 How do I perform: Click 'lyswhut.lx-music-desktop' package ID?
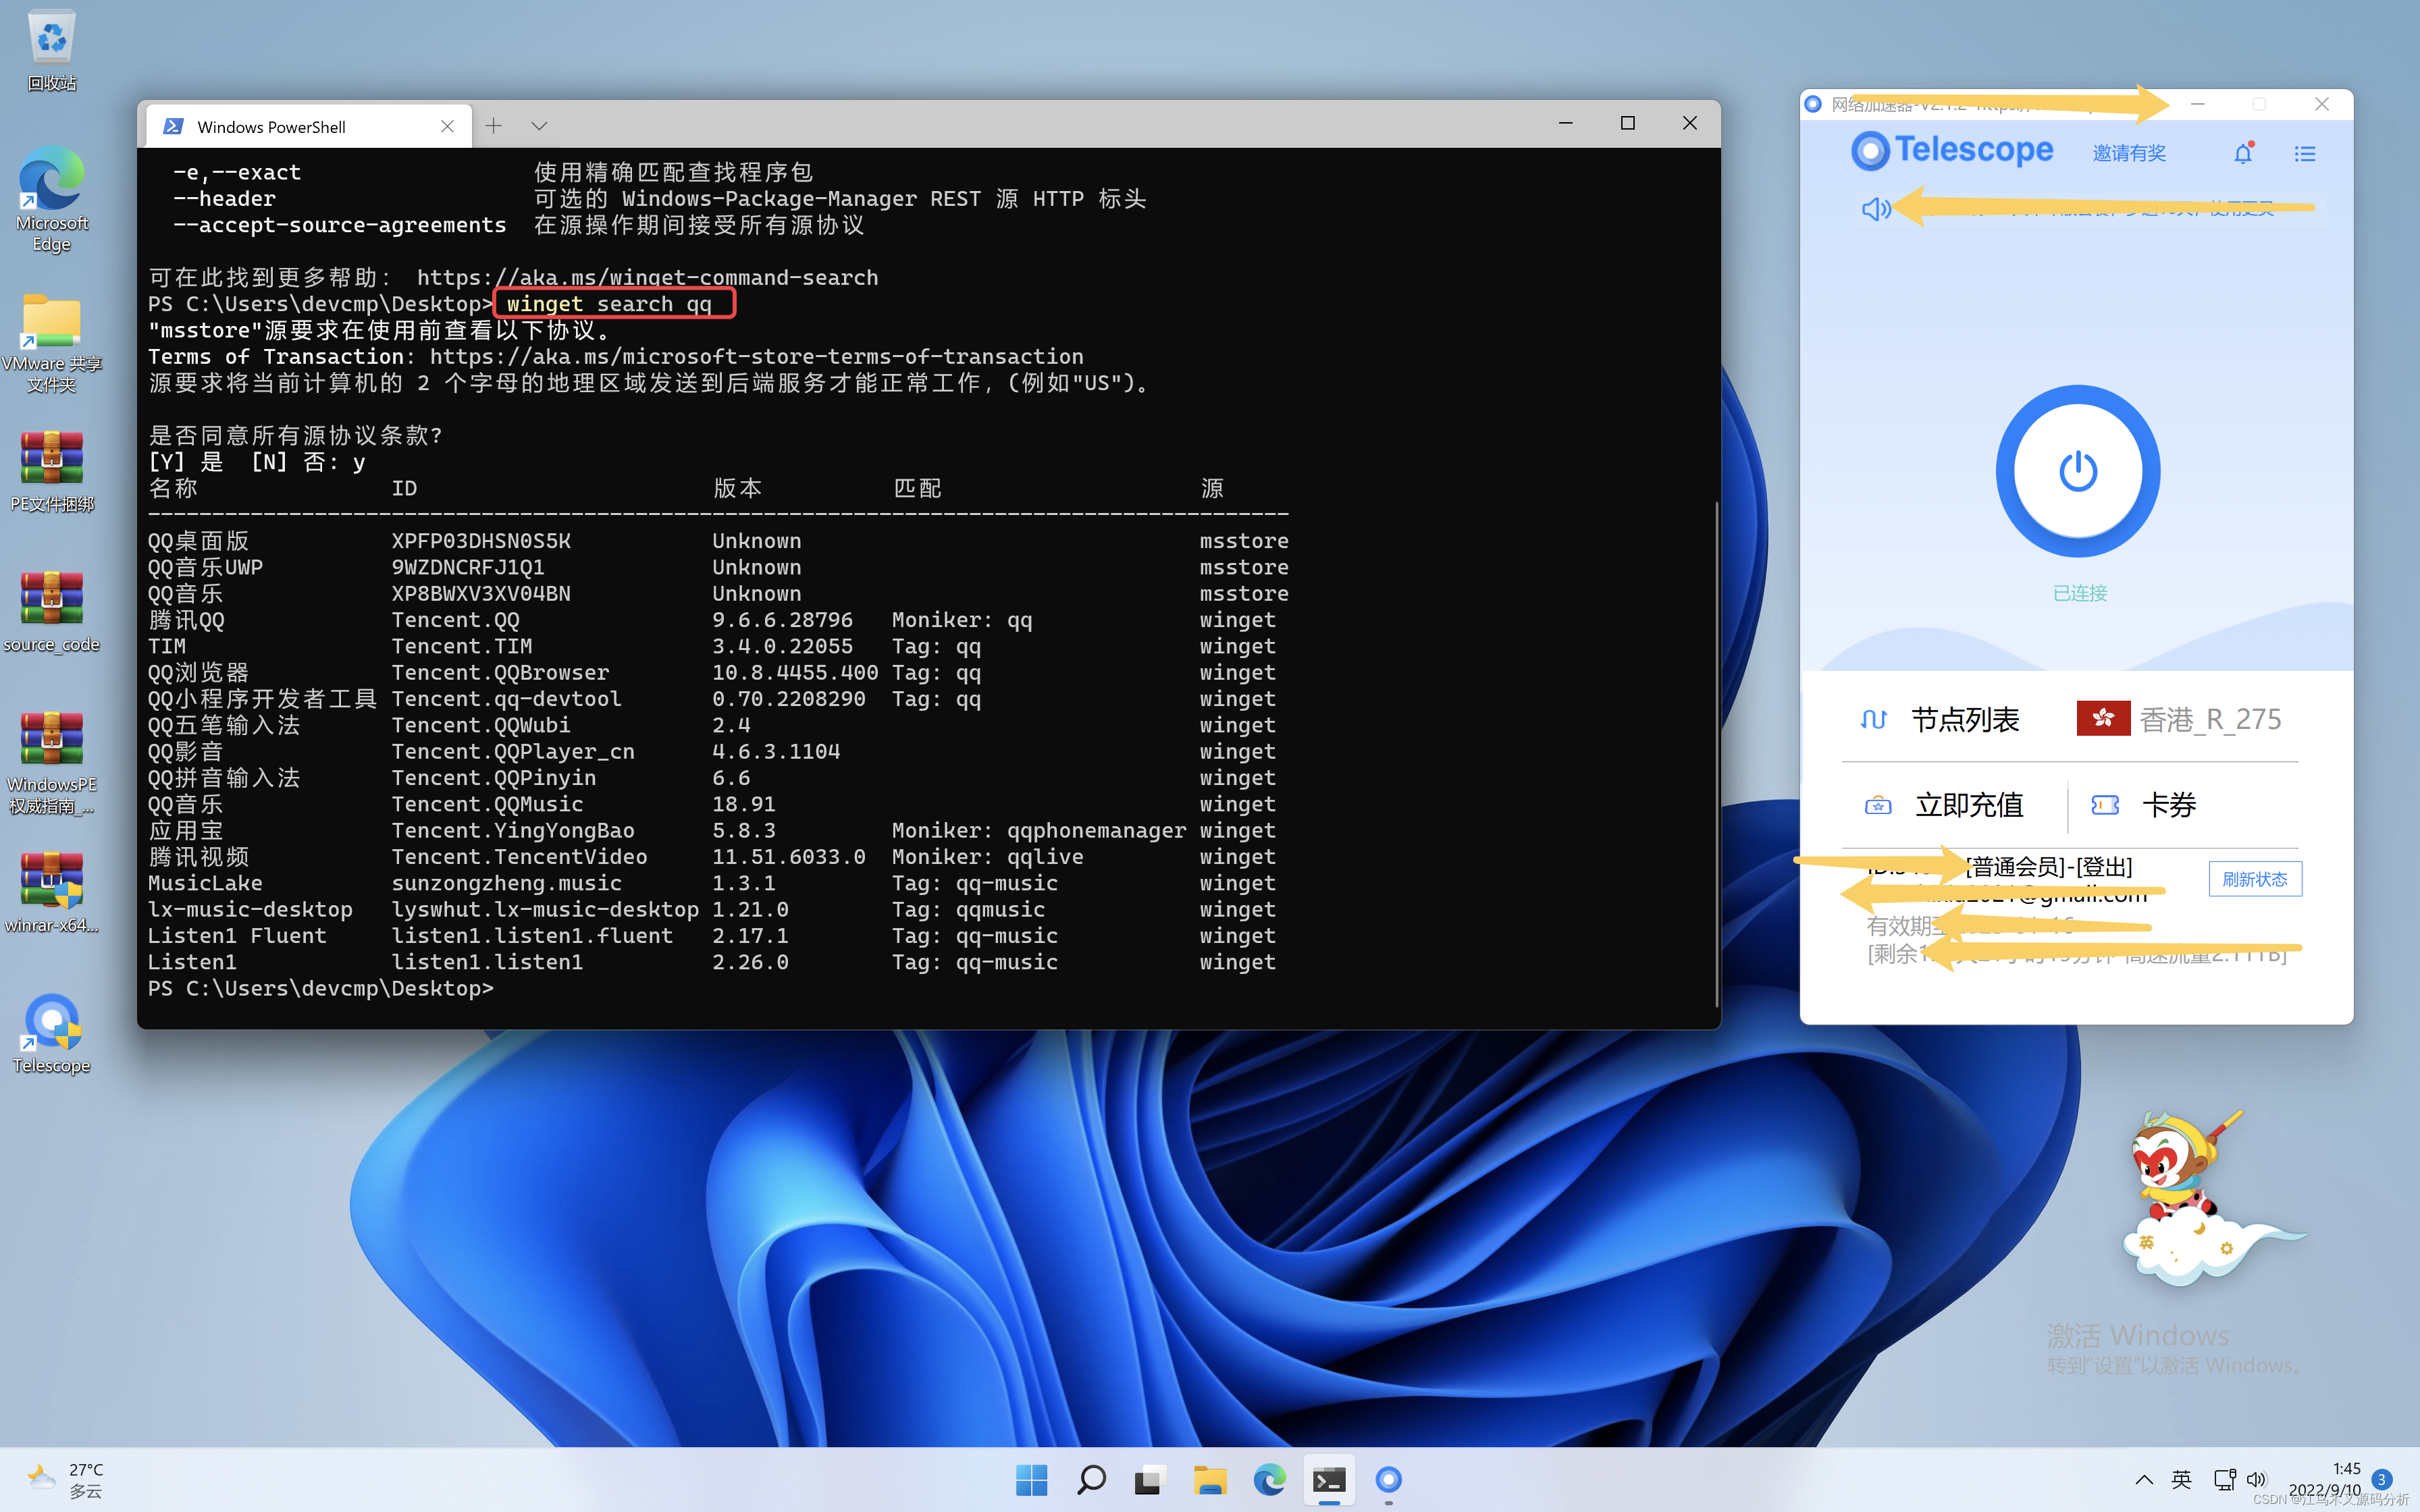[545, 910]
